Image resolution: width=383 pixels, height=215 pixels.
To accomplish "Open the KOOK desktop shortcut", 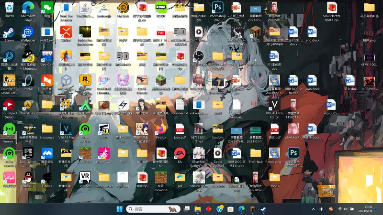I will (161, 10).
